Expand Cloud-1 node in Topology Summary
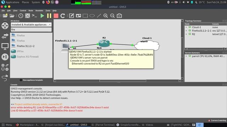Viewport: 227px width, 127px height. coord(186,27)
